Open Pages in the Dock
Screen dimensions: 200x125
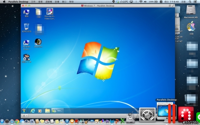97,121
